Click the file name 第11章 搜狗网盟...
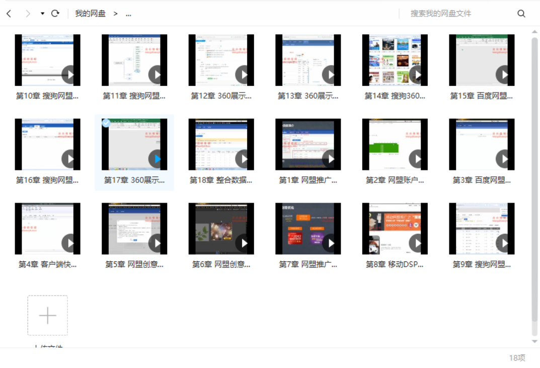 pos(134,96)
